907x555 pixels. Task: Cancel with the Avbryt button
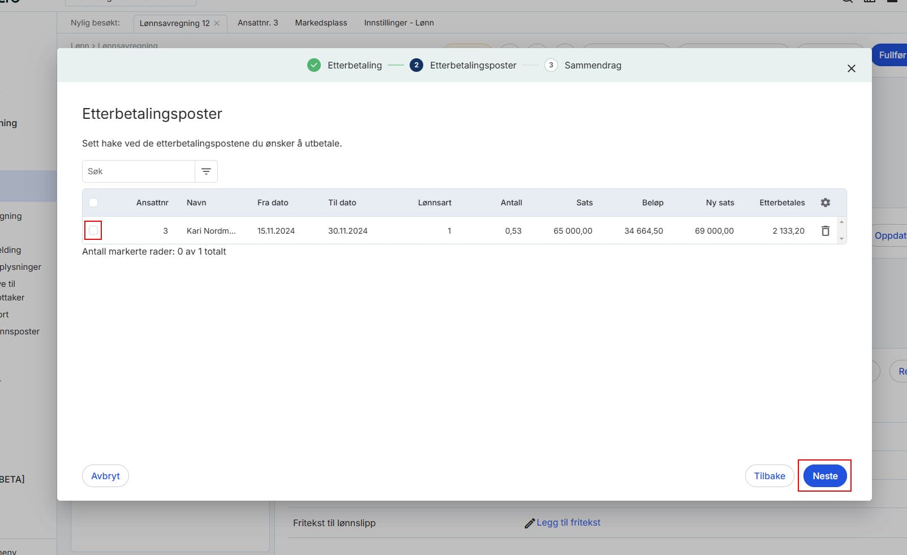click(106, 476)
